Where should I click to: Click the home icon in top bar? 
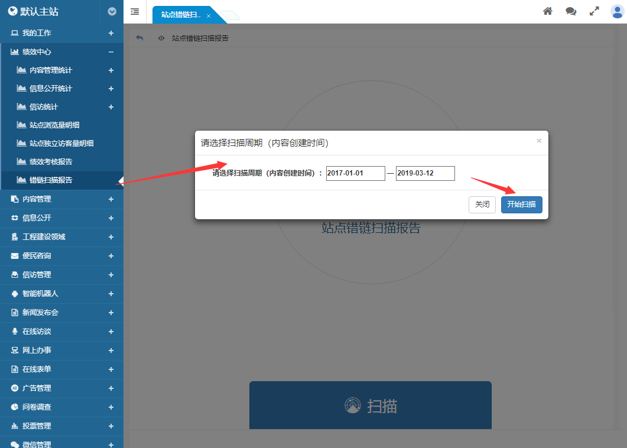tap(548, 11)
